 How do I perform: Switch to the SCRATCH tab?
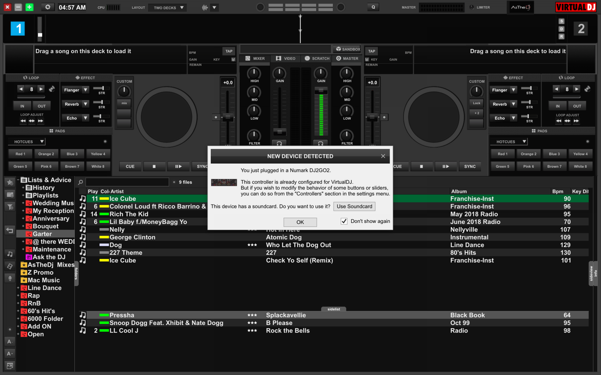click(x=317, y=59)
